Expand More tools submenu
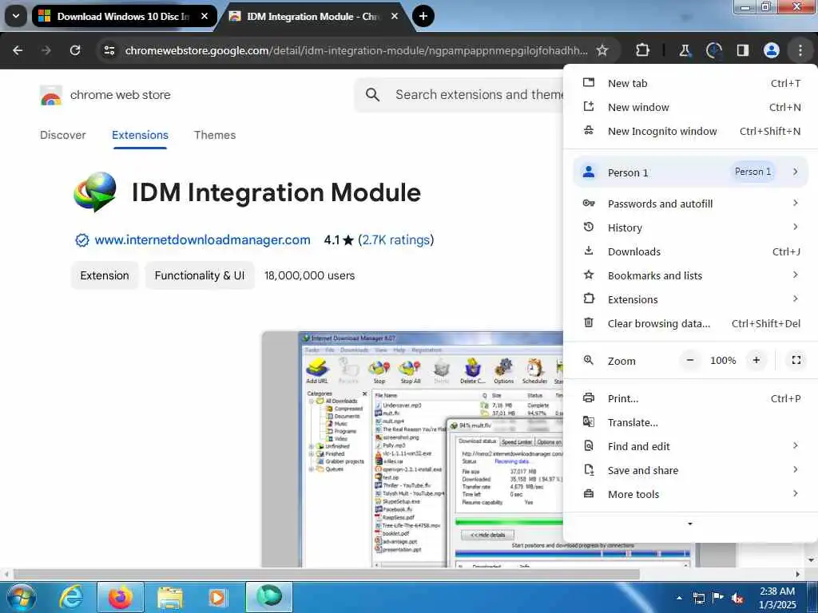Viewport: 818px width, 613px height. 691,494
